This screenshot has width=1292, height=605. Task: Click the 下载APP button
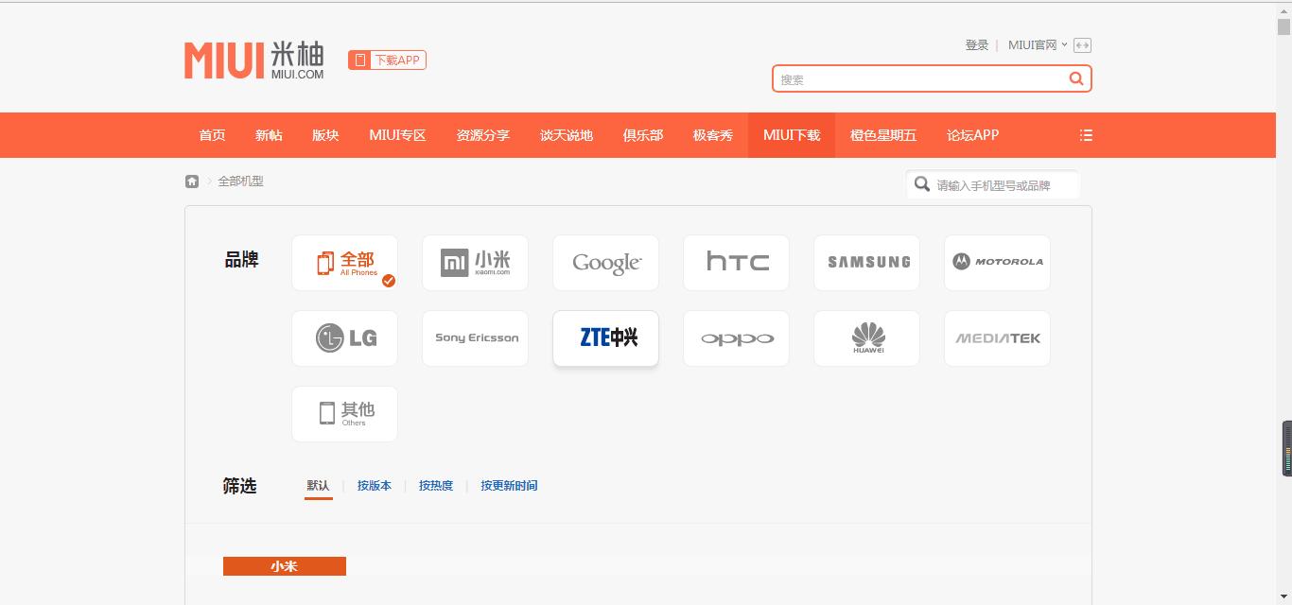(387, 59)
